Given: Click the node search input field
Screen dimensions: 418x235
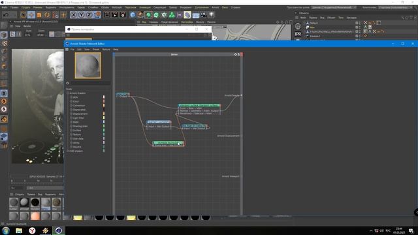Looking at the screenshot, I should (x=90, y=83).
